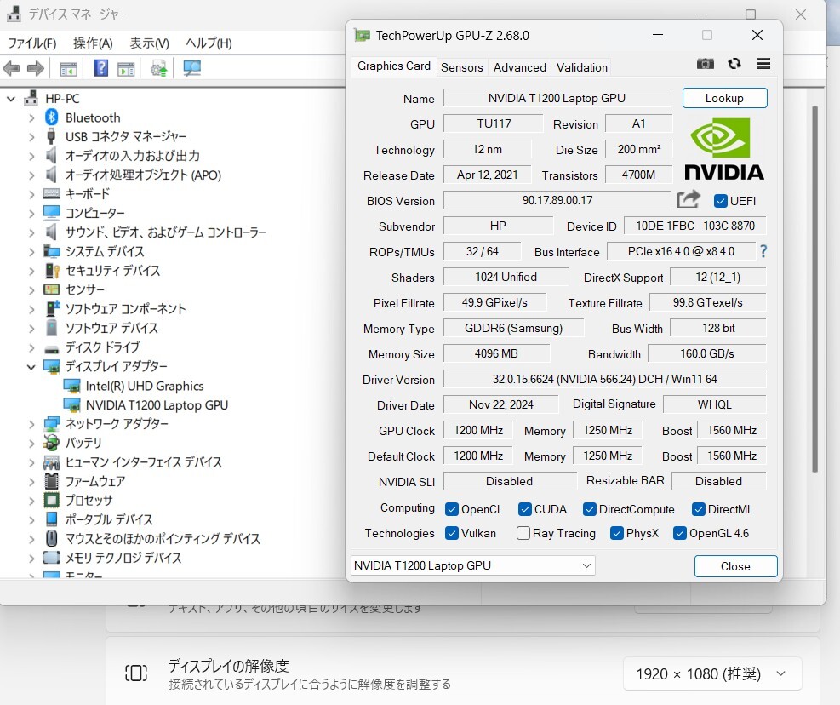Switch to the Sensors tab
Image resolution: width=840 pixels, height=705 pixels.
pyautogui.click(x=462, y=67)
